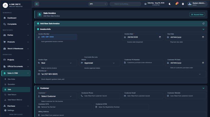Expand the Products menu
Image resolution: width=210 pixels, height=117 pixels.
point(16,42)
